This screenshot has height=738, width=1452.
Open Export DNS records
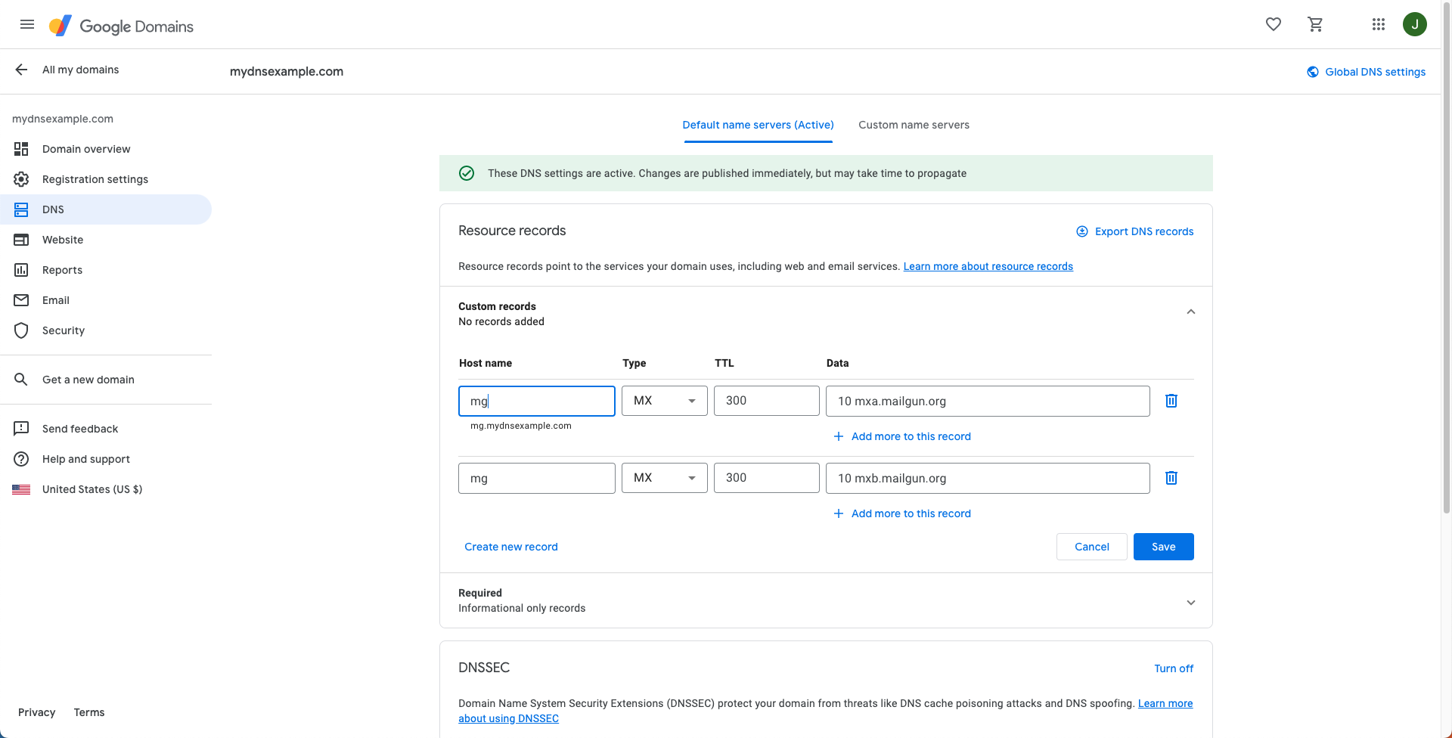click(x=1134, y=231)
